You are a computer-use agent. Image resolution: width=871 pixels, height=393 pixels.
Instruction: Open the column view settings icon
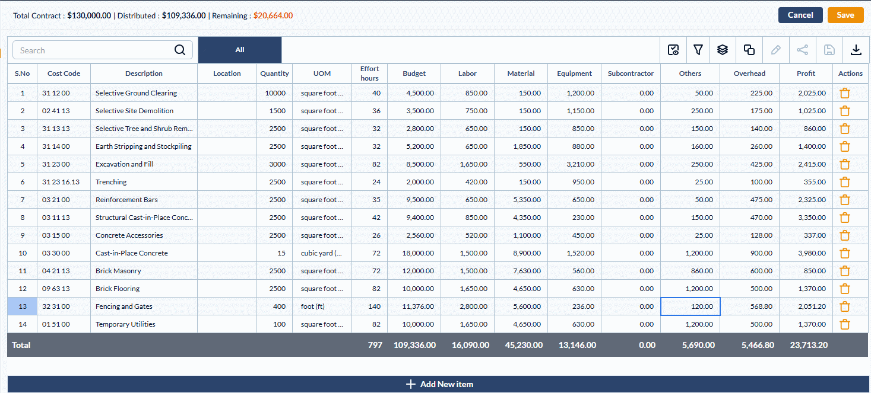[673, 50]
